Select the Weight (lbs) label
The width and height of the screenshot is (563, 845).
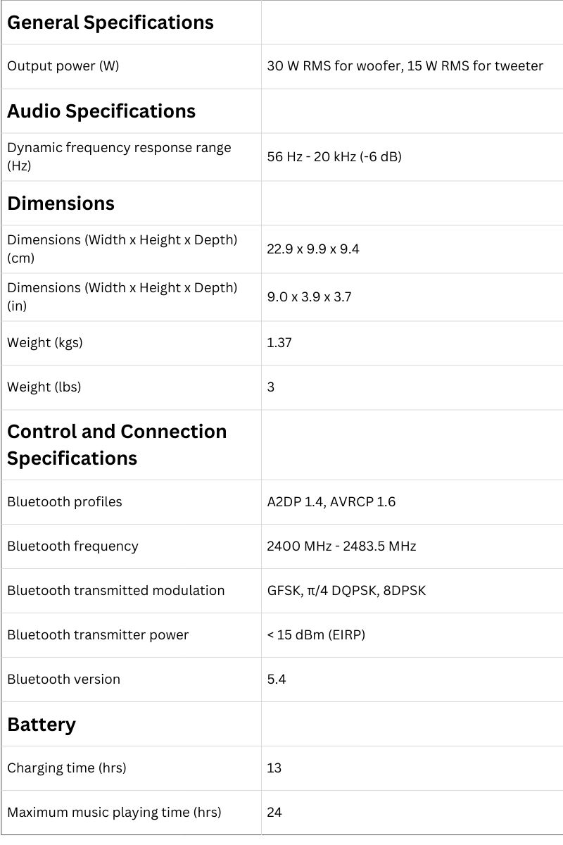44,387
